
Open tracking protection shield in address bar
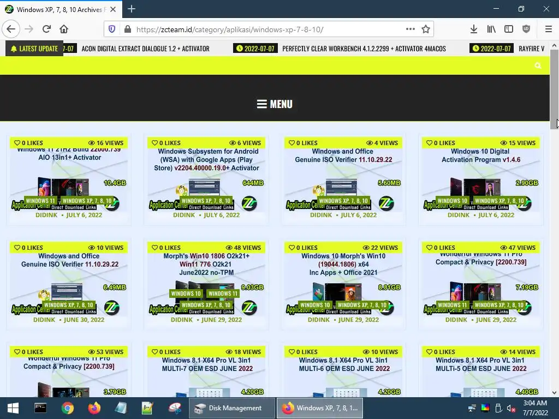[112, 29]
